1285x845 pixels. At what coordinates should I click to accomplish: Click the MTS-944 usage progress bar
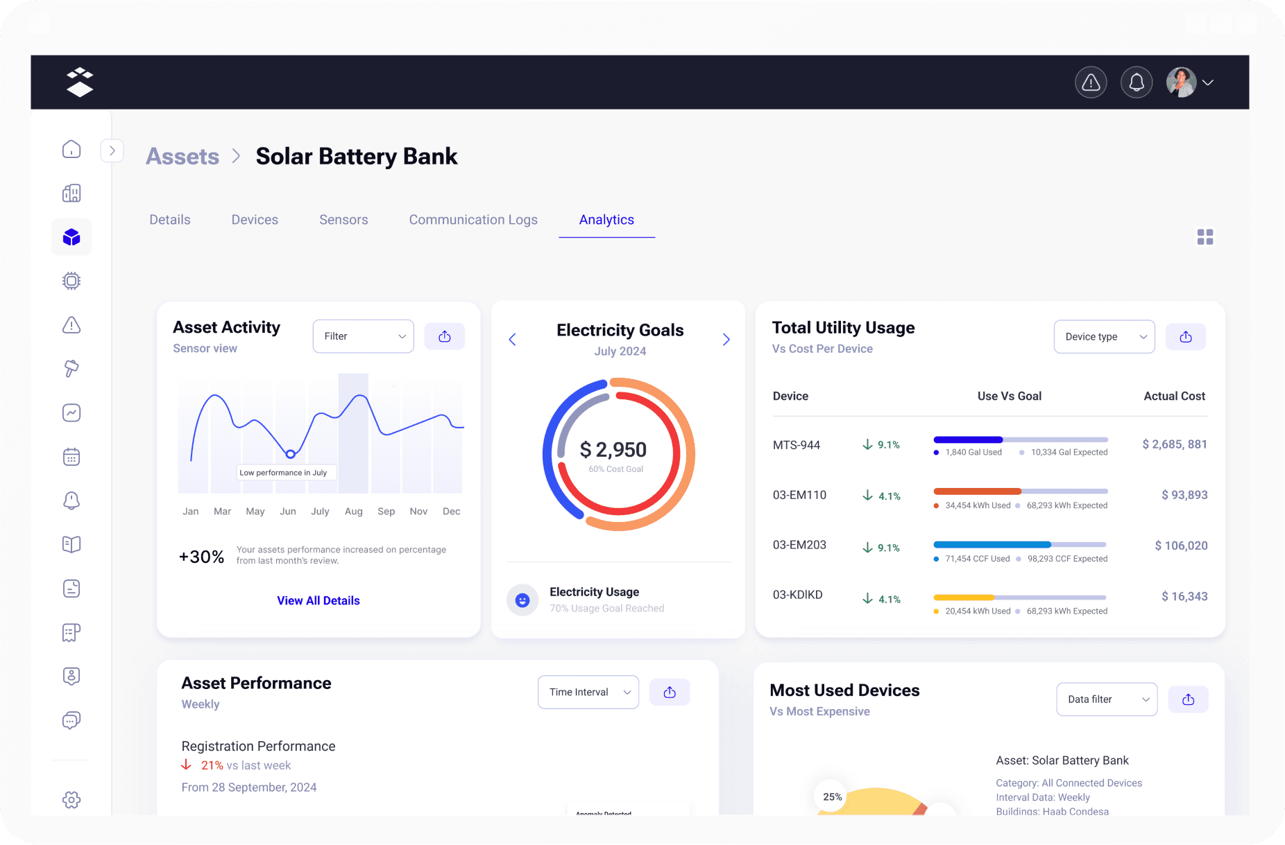[x=1020, y=439]
